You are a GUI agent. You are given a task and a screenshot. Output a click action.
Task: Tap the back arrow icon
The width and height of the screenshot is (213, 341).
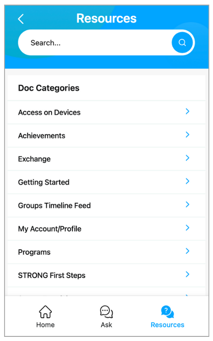21,19
